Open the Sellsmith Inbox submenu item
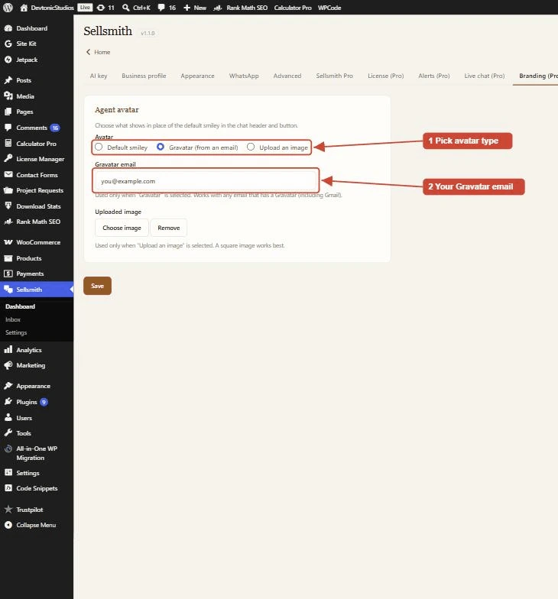Screen dimensions: 558x599 [x=13, y=319]
